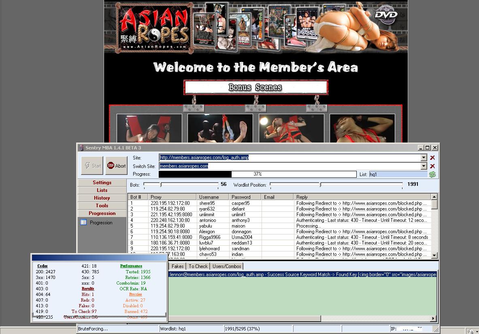Image resolution: width=479 pixels, height=334 pixels.
Task: Open the Settings sidebar section
Action: [x=102, y=183]
